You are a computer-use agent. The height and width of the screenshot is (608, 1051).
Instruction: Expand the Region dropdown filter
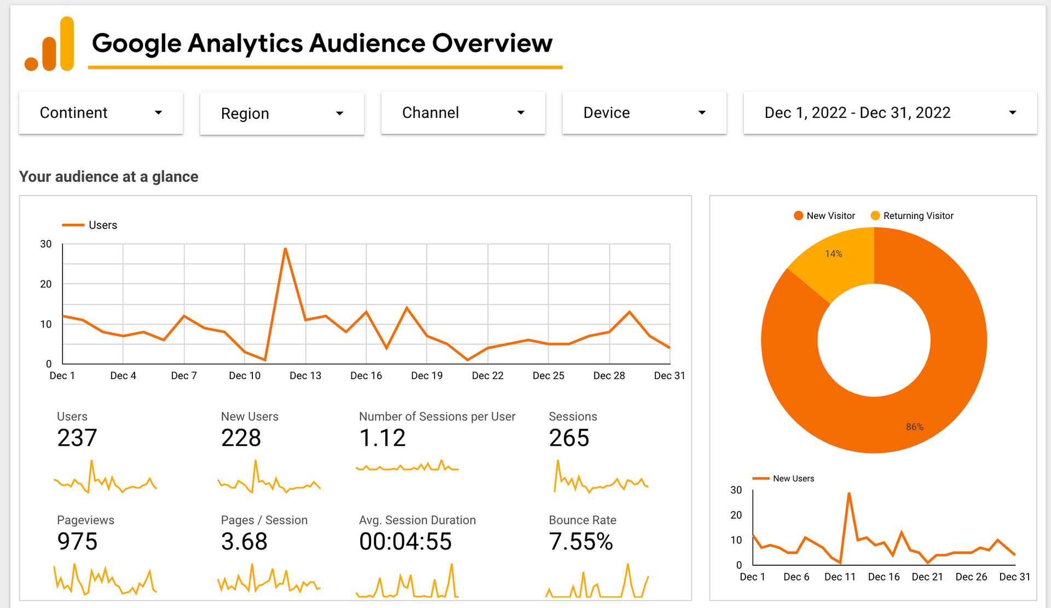pos(282,113)
